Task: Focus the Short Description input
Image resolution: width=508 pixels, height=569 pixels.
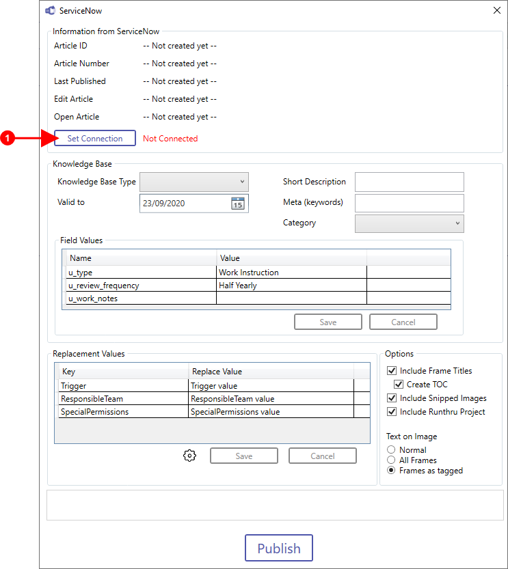Action: (410, 182)
